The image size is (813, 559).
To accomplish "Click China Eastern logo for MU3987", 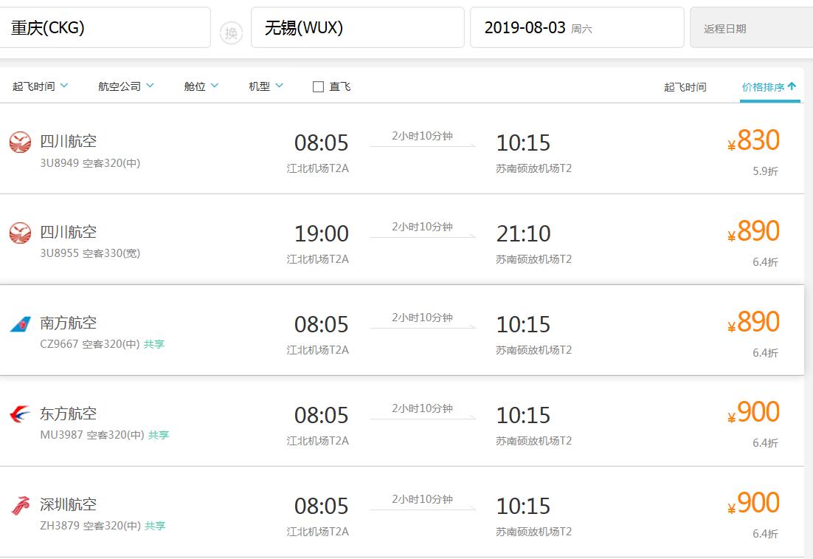I will 20,414.
